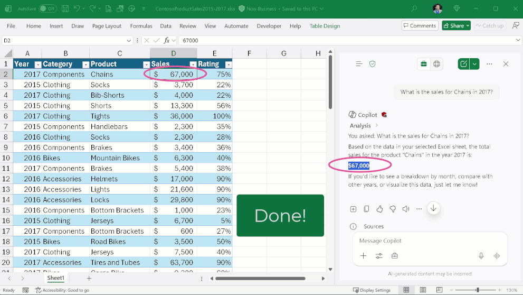Open the Table Design tab
This screenshot has width=523, height=295.
[x=325, y=26]
